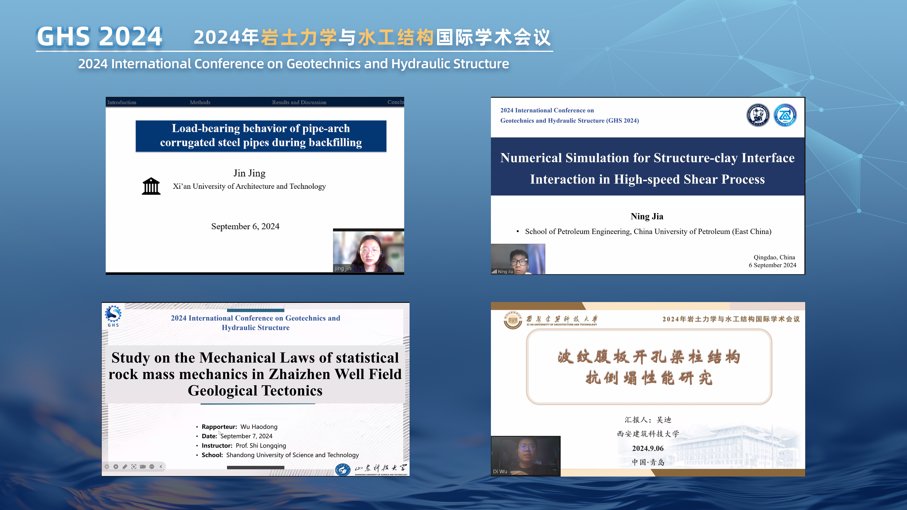Collapse the slideshow toolbar with chevron
Viewport: 907px width, 510px height.
[161, 466]
